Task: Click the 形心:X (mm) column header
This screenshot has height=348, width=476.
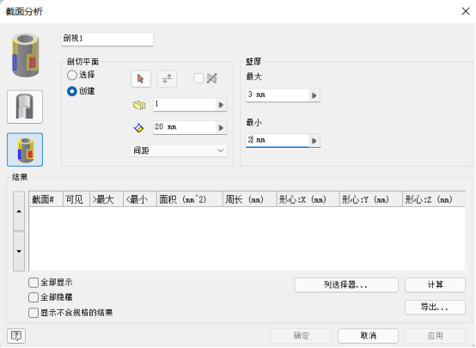Action: [308, 199]
